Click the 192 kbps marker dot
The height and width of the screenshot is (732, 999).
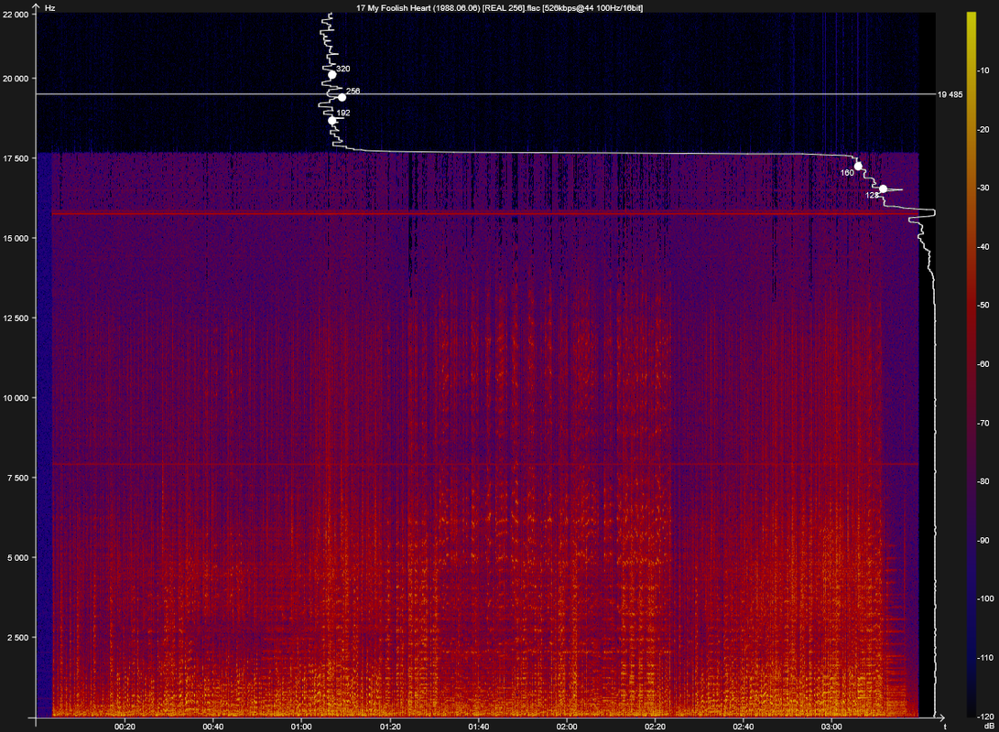(332, 120)
